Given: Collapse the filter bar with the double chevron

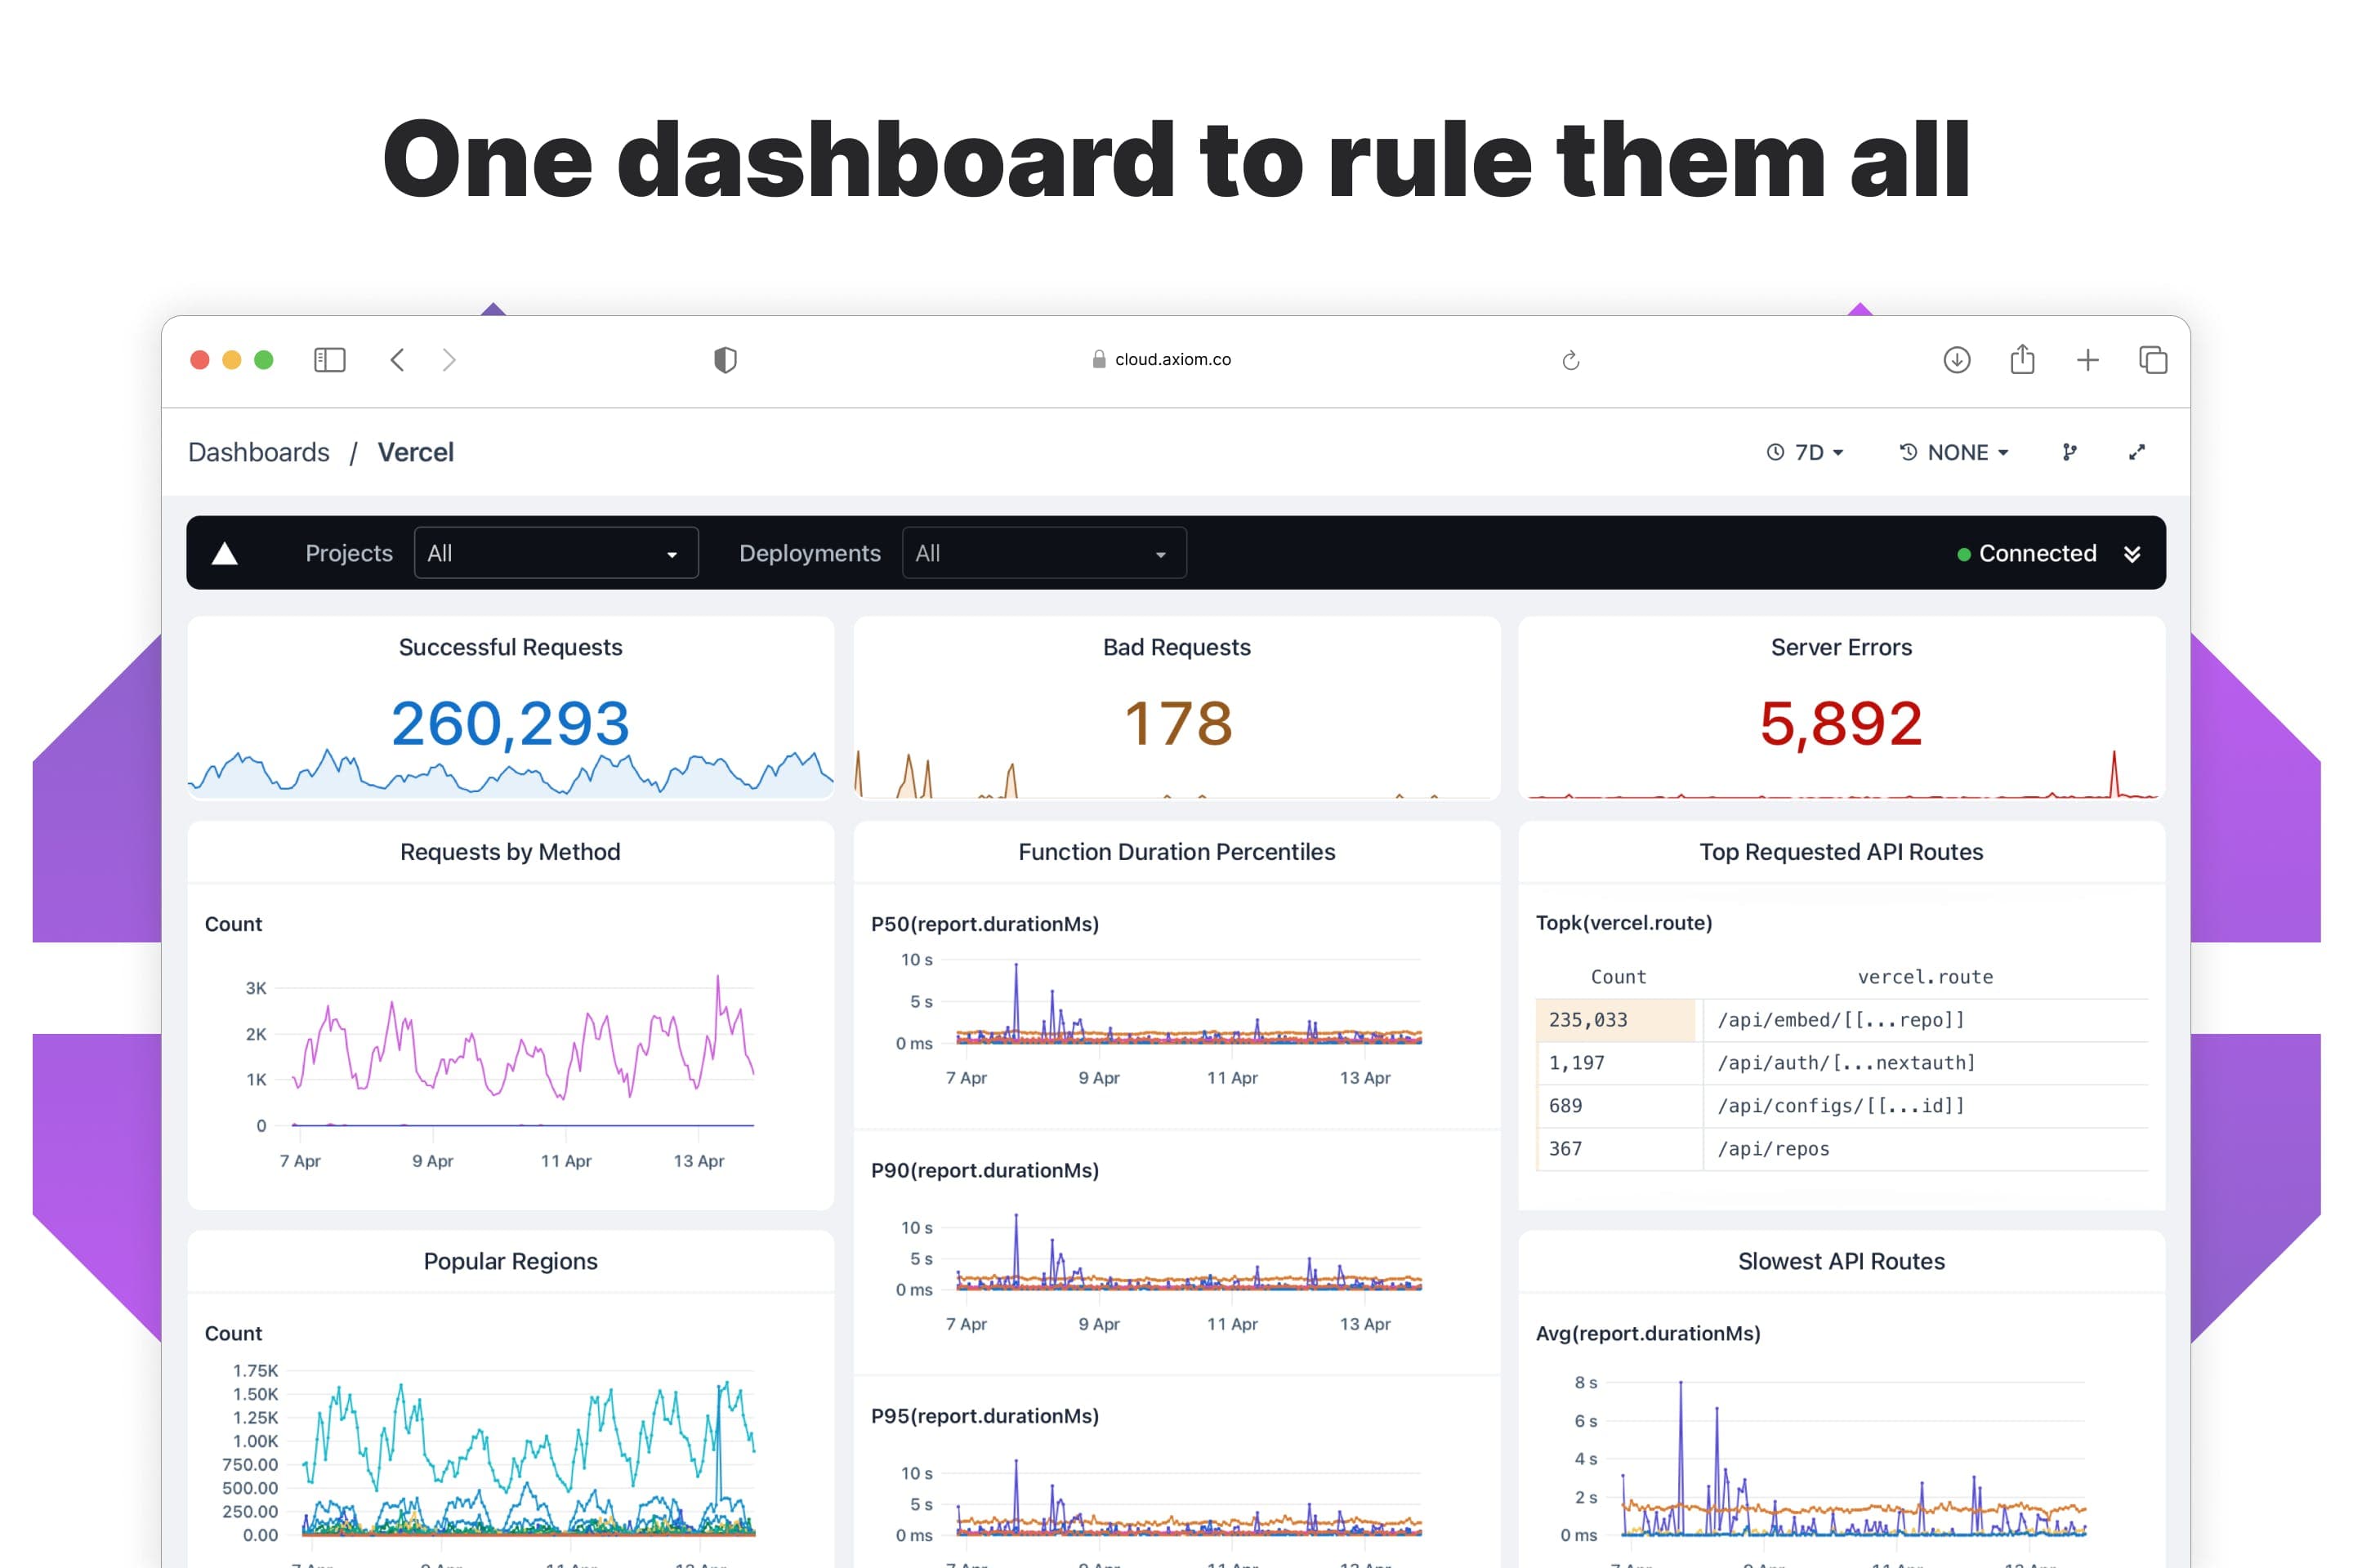Looking at the screenshot, I should point(2132,554).
